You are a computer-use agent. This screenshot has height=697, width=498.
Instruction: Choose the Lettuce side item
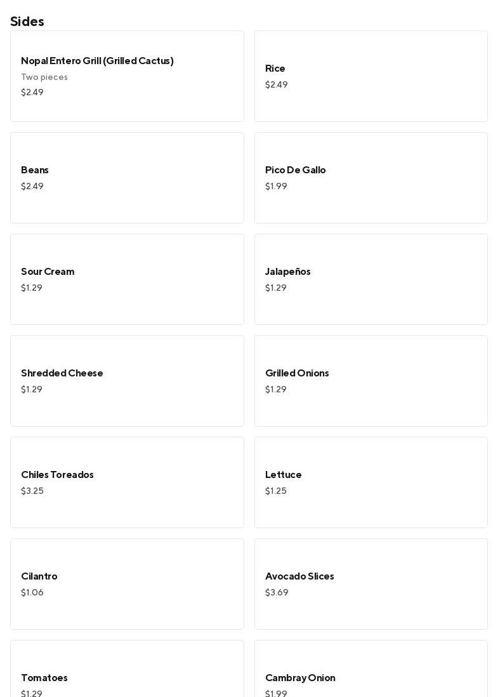pyautogui.click(x=370, y=482)
